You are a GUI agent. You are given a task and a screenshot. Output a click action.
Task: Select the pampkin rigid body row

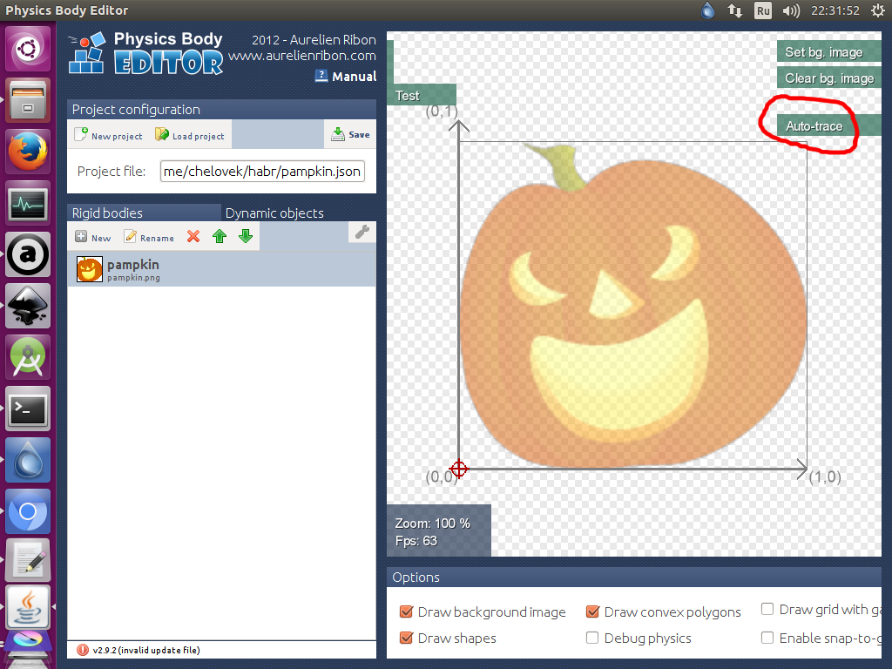tap(221, 269)
